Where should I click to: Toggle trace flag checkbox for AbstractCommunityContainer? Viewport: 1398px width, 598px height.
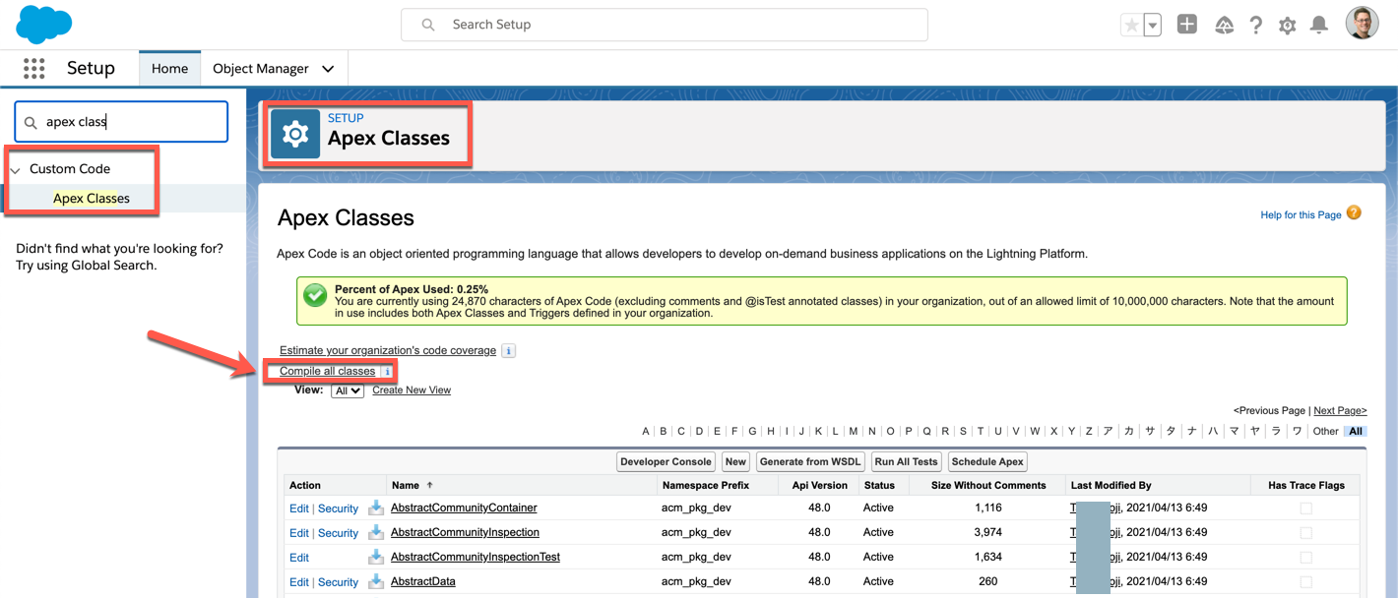(1305, 508)
